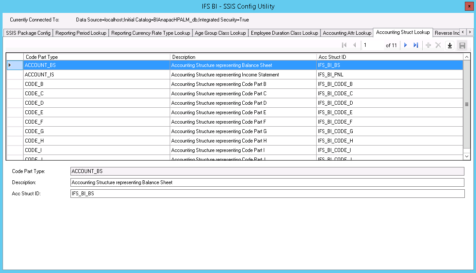
Task: Switch to the SSIS Package Config tab
Action: tap(28, 33)
